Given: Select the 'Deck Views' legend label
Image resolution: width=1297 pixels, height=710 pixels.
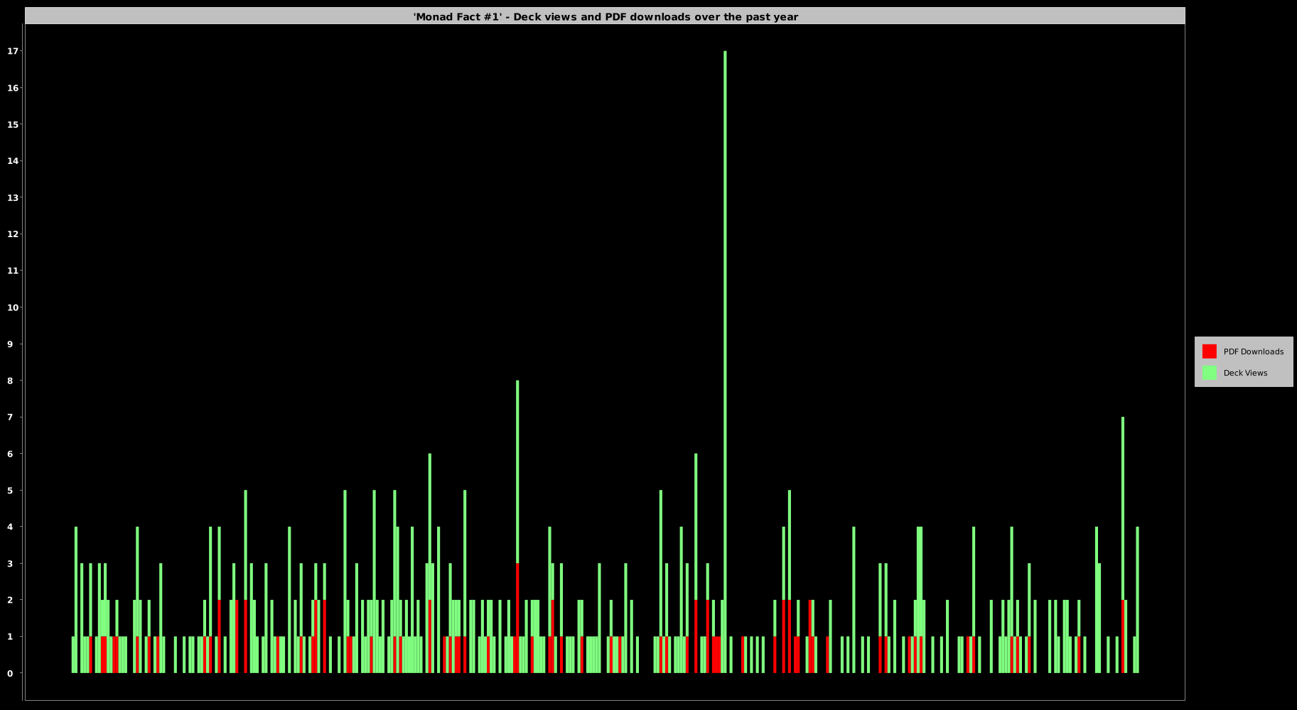Looking at the screenshot, I should [x=1245, y=373].
